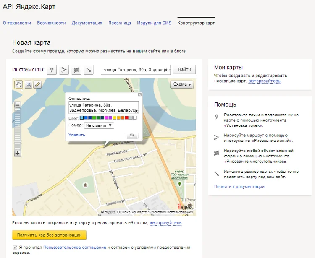This screenshot has width=315, height=258.
Task: Pick the gray marker color
Action: 131,117
